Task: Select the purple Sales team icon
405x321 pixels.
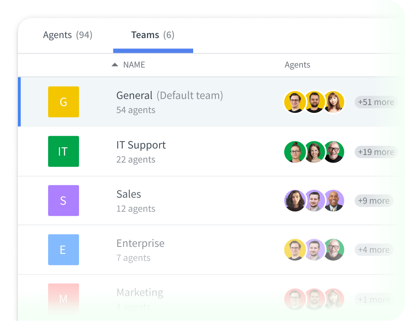Action: click(63, 201)
